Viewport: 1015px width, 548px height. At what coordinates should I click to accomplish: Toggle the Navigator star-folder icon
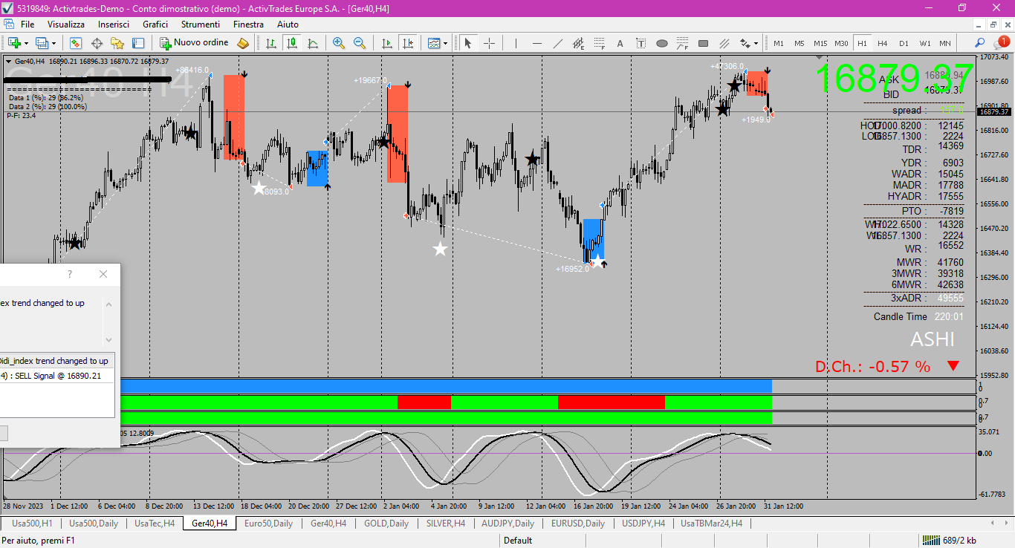click(117, 43)
